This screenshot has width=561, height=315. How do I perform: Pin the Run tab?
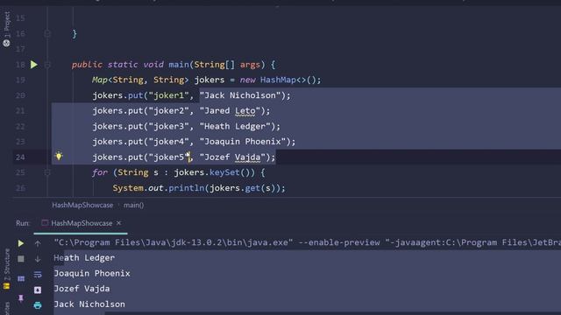click(x=21, y=297)
